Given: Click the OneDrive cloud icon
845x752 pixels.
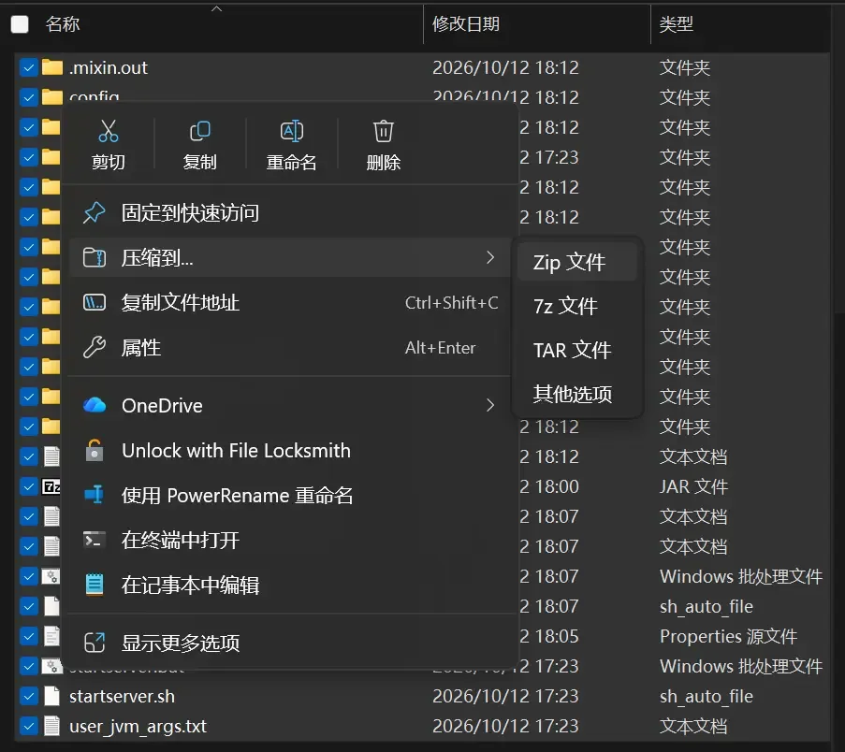Looking at the screenshot, I should [x=95, y=405].
